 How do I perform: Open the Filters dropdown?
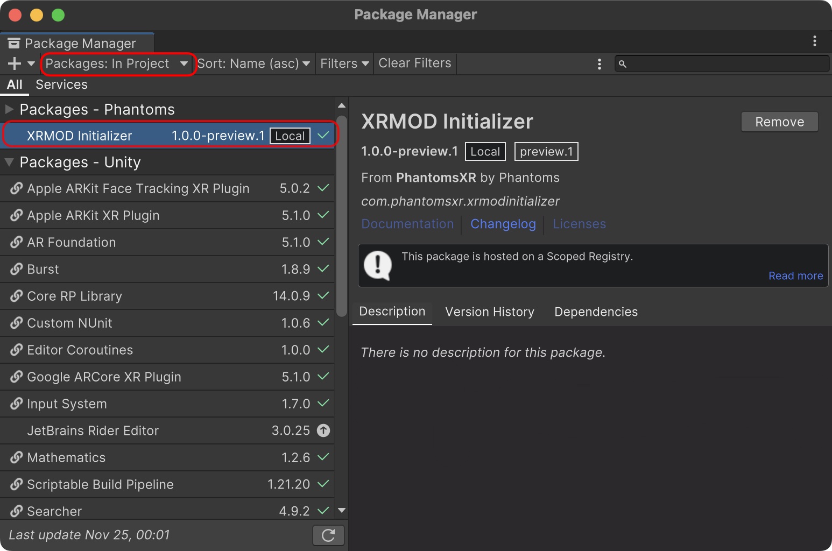pos(344,63)
